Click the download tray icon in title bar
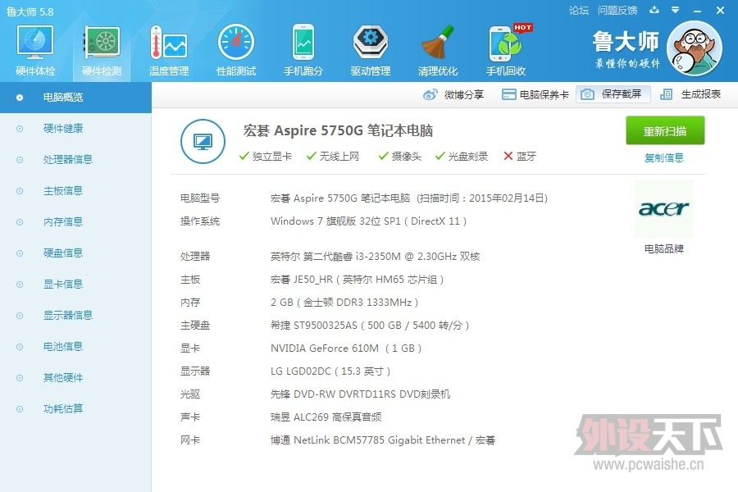This screenshot has height=492, width=738. [654, 10]
